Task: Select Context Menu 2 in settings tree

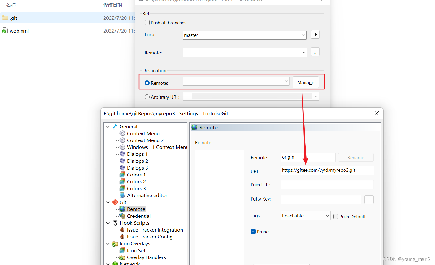Action: (x=145, y=140)
